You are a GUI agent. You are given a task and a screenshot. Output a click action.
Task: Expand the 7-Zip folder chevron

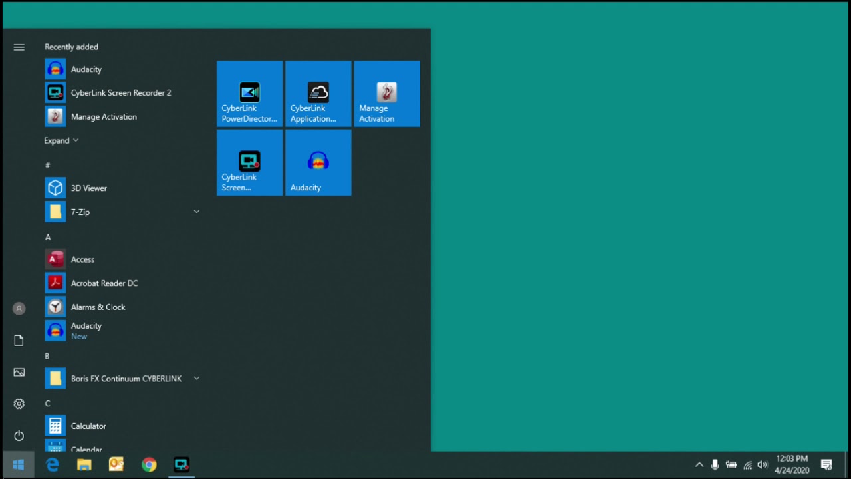[196, 212]
